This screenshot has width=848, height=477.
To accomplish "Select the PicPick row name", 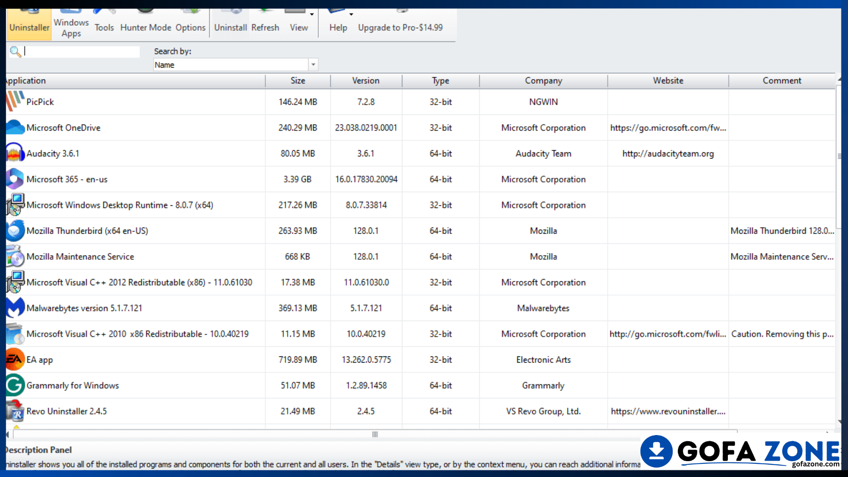I will [40, 102].
